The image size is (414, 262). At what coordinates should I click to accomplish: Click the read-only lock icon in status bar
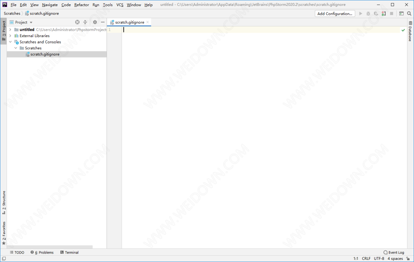click(408, 258)
